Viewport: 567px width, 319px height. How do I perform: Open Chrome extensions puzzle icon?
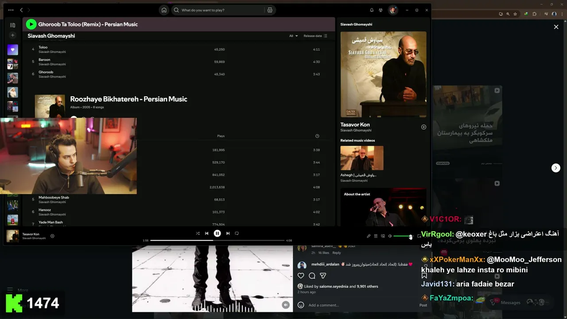point(534,14)
